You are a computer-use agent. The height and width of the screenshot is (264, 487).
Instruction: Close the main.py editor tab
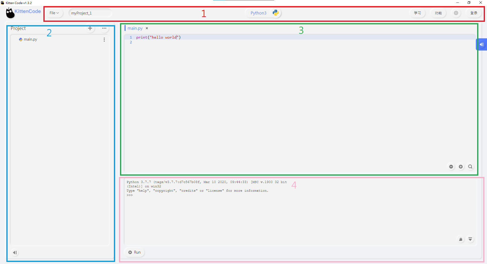tap(147, 28)
